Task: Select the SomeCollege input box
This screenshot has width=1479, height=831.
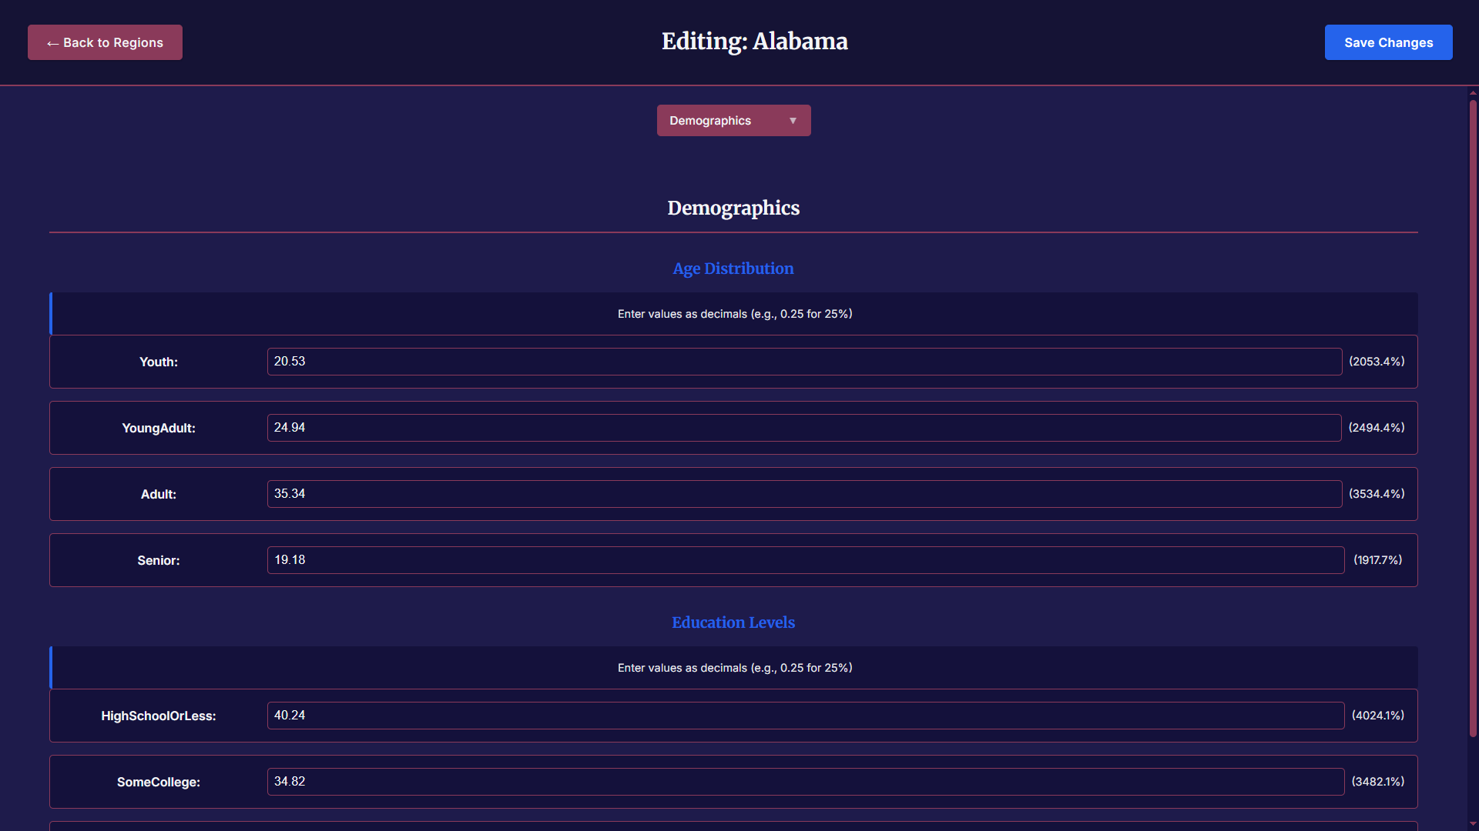Action: click(x=805, y=782)
